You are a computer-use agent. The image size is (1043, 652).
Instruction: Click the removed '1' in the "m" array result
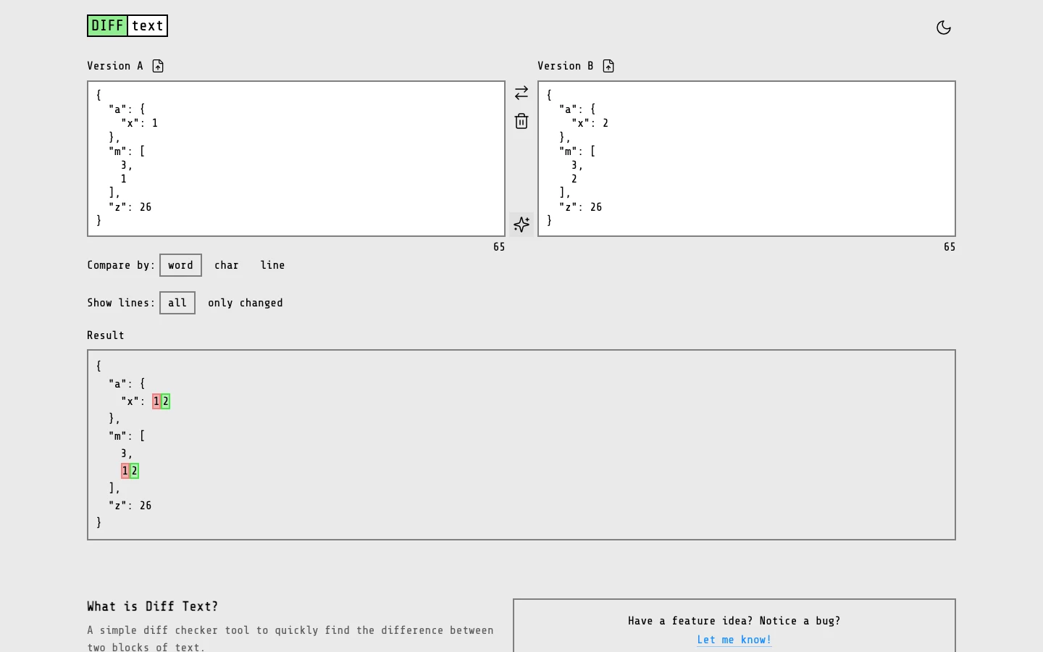point(125,471)
